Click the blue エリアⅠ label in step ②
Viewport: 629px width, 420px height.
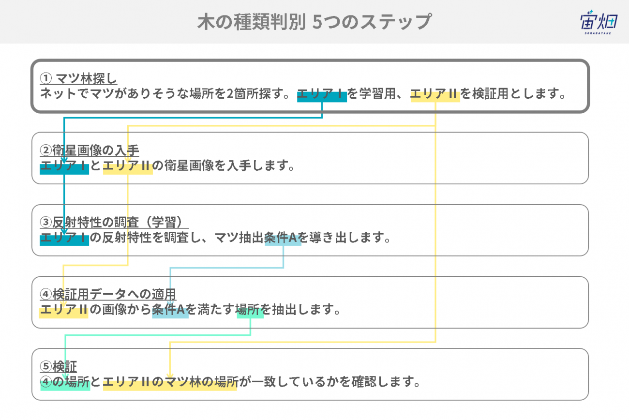click(x=64, y=166)
